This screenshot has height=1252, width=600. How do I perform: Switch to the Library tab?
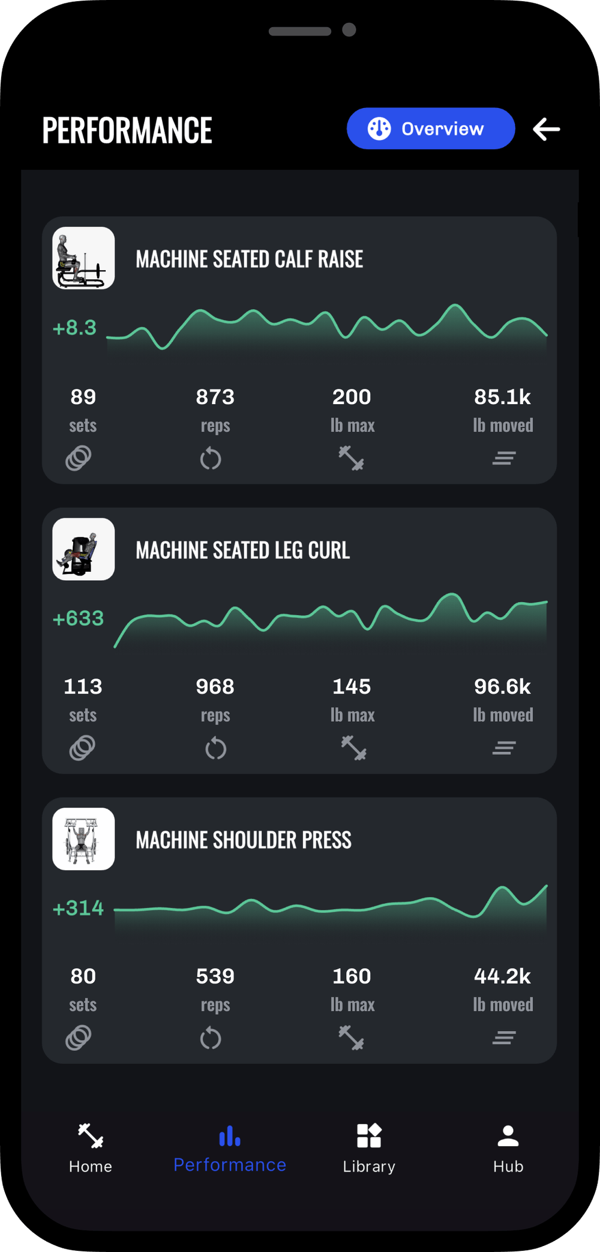point(368,1149)
